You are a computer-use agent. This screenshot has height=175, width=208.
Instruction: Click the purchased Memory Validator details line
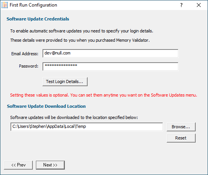click(x=80, y=40)
